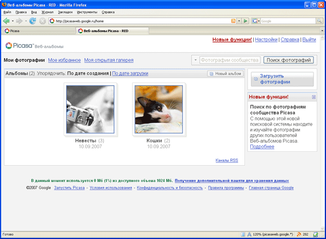Click the Подробнее link

(x=262, y=147)
